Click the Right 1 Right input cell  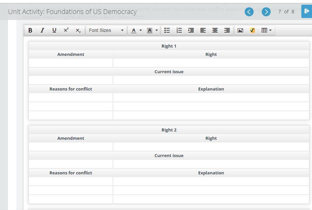(x=211, y=63)
